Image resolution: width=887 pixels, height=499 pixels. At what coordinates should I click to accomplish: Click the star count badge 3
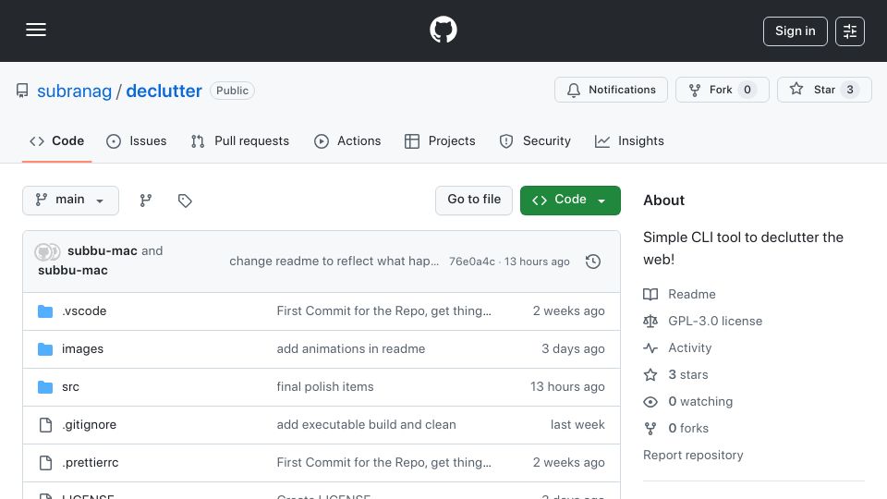(850, 90)
